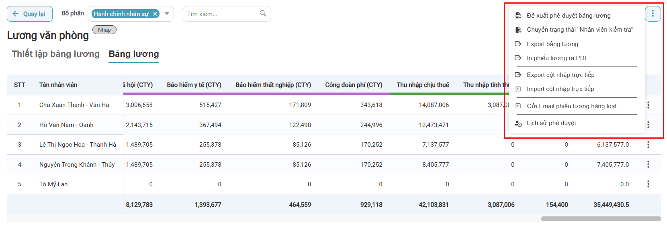
Task: Click the horizontal table scrollbar
Action: click(x=600, y=219)
